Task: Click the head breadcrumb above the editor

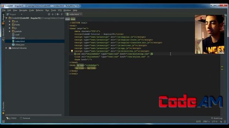Action: tap(73, 19)
